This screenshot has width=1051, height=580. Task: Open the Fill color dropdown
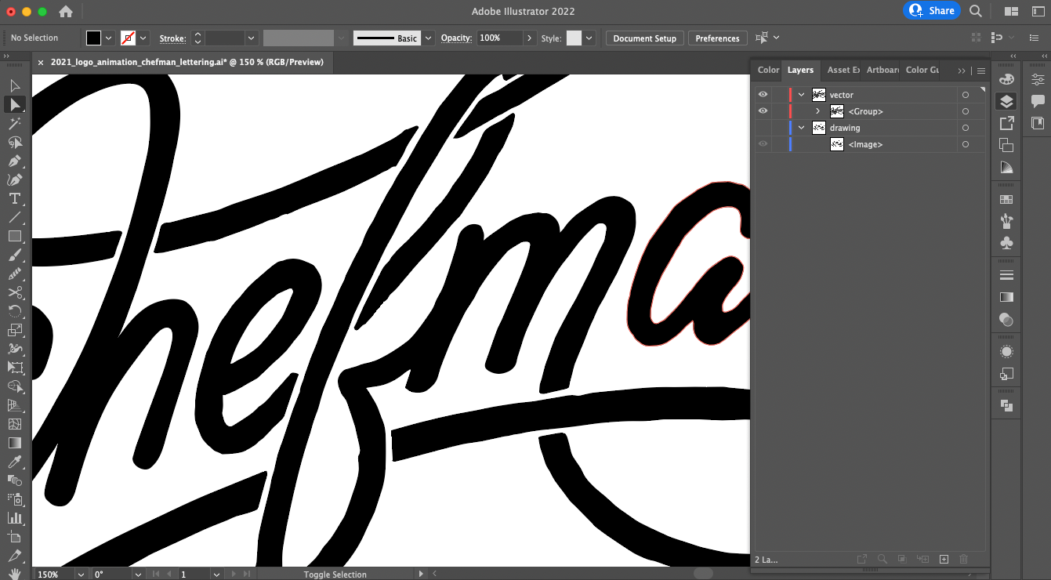(x=109, y=38)
